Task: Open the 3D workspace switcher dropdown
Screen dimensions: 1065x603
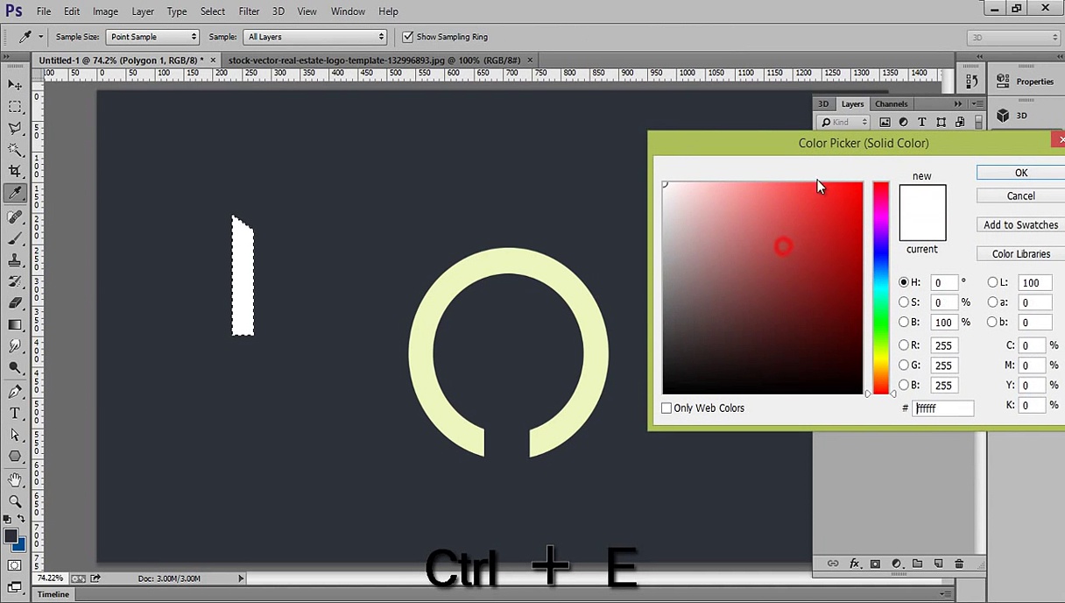Action: pyautogui.click(x=1013, y=37)
